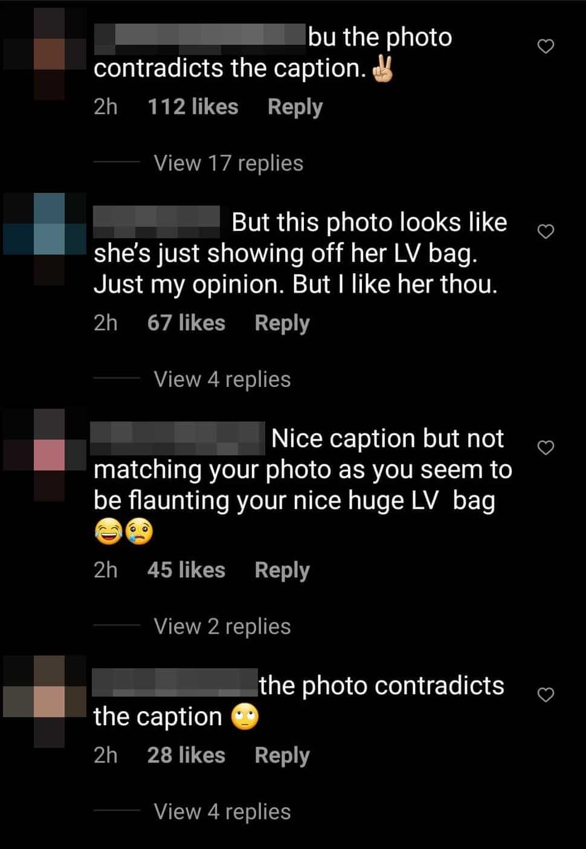Expand View 2 replies
This screenshot has height=849, width=586.
point(222,626)
